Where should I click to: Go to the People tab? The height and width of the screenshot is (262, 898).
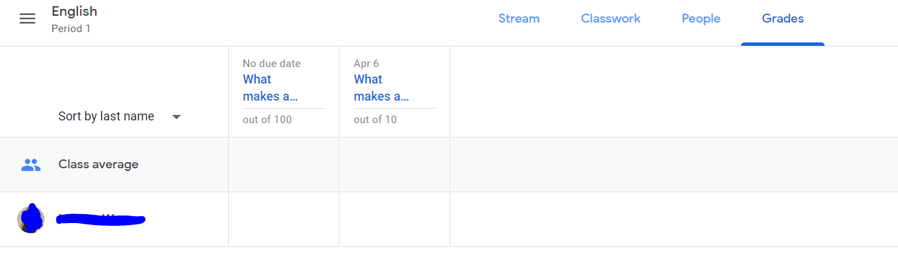coord(701,19)
